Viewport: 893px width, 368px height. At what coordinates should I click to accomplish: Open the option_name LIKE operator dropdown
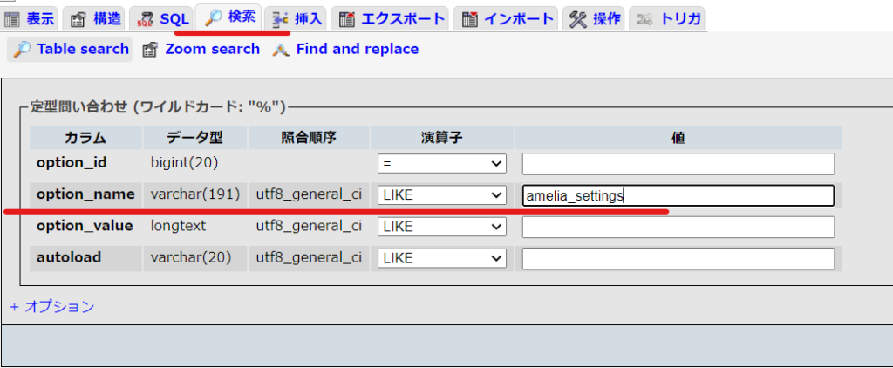click(x=442, y=195)
